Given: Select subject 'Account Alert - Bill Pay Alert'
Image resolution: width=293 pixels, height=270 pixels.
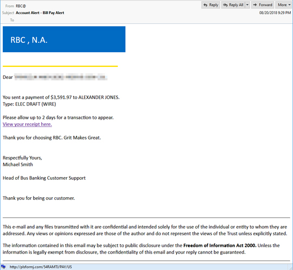Looking at the screenshot, I should [40, 12].
